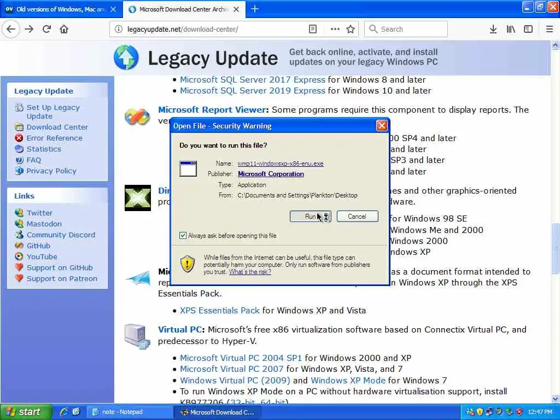
Task: Open Windows Virtual PC (2009) link
Action: click(235, 381)
